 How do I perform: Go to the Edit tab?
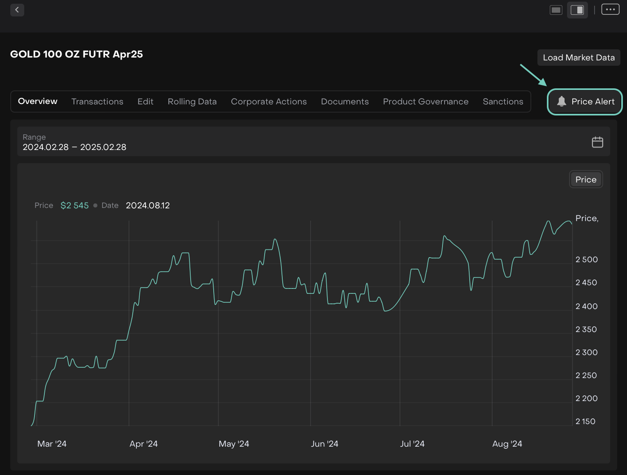(x=145, y=101)
